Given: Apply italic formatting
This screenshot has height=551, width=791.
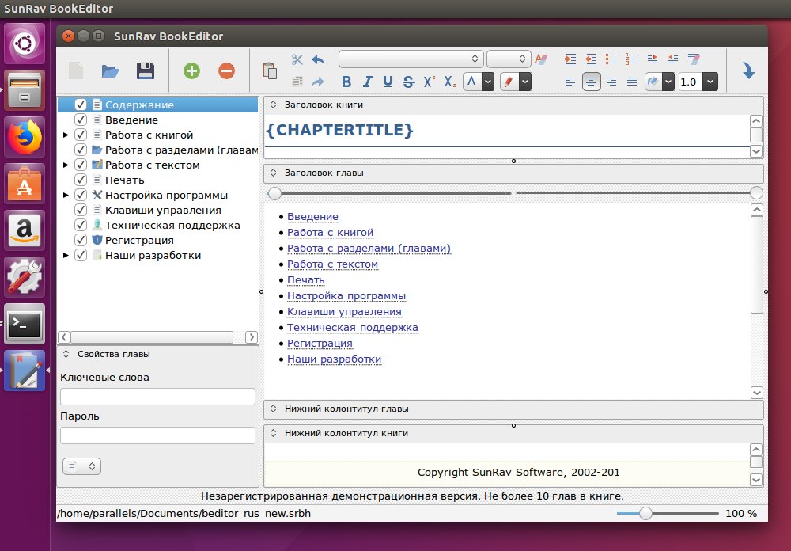Looking at the screenshot, I should pyautogui.click(x=367, y=82).
